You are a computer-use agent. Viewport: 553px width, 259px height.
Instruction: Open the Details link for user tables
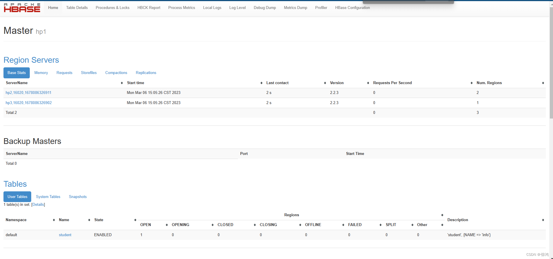pyautogui.click(x=38, y=205)
